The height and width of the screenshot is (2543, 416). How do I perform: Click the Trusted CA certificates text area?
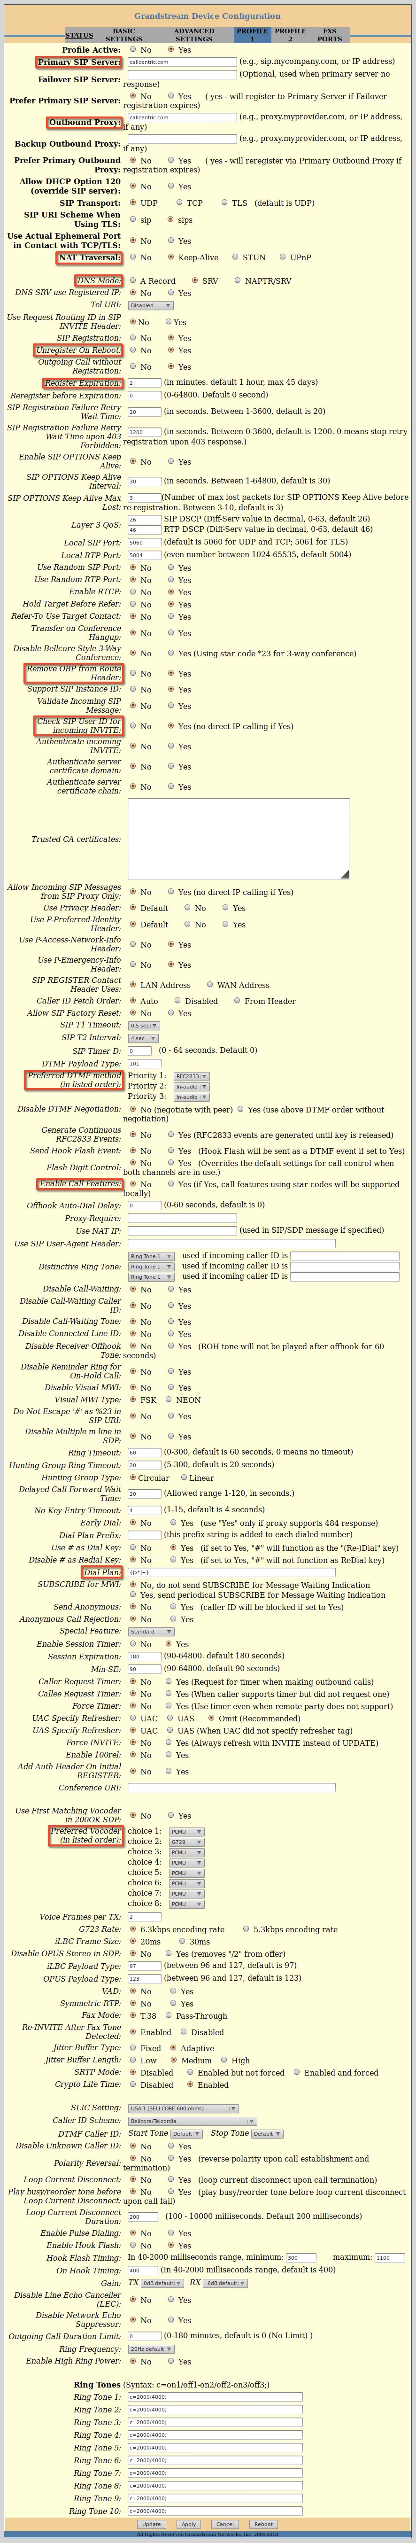pos(239,839)
